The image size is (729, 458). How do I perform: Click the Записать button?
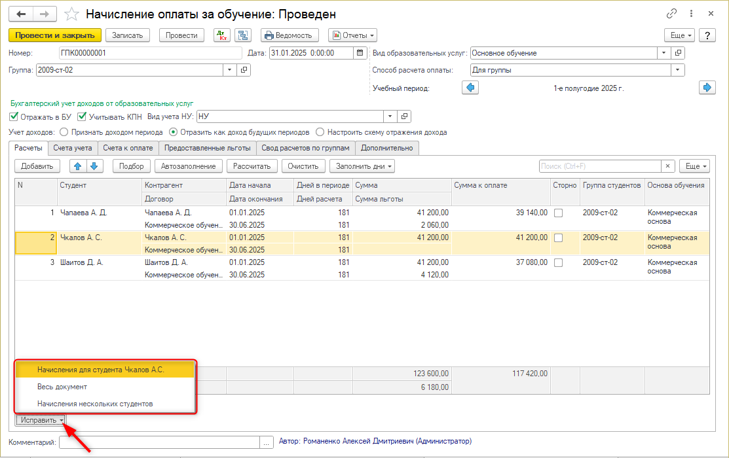coord(127,35)
